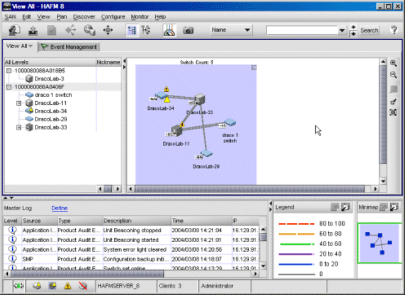Click the help question mark icon
Viewport: 405px width, 295px height.
393,30
